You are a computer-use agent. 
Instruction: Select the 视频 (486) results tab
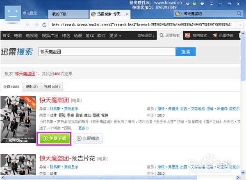(52, 87)
